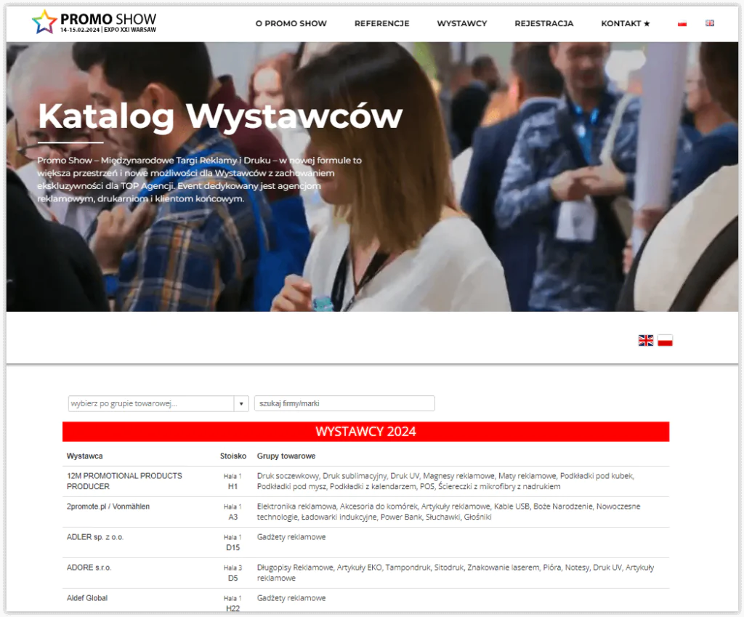Screen dimensions: 744x617
Task: Select exhibitor ADORE s.r.o.
Action: click(89, 567)
